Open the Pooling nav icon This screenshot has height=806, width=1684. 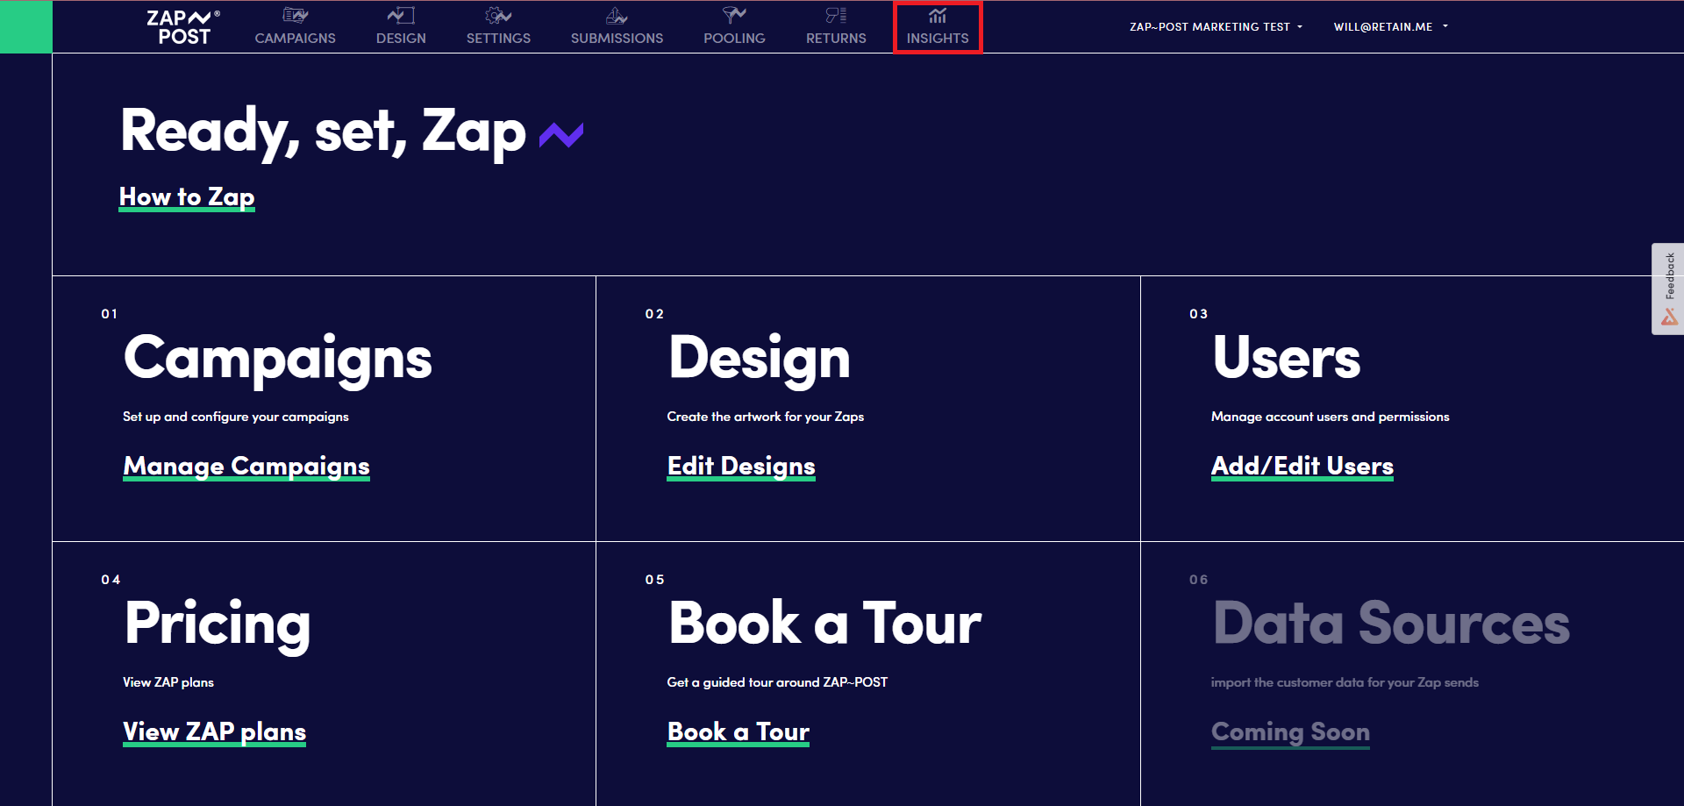[734, 16]
